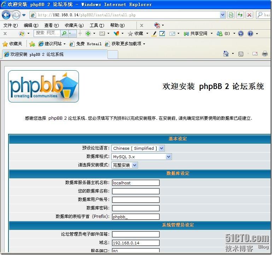
Task: Click the mail envelope toolbar icon
Action: coord(172,34)
